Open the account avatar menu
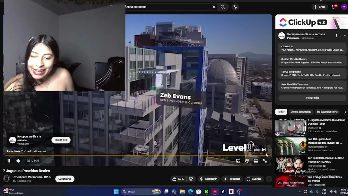This screenshot has height=196, width=348. pos(344,7)
